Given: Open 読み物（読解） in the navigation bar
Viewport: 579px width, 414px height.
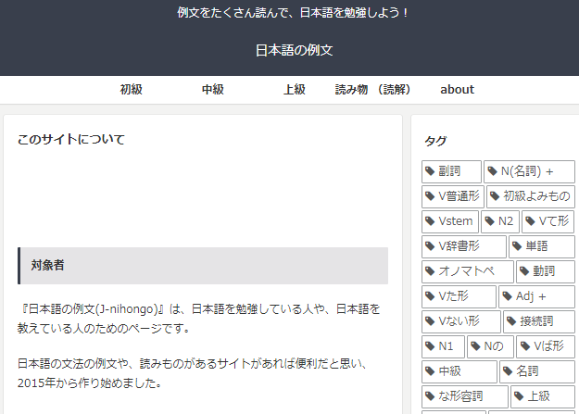Looking at the screenshot, I should point(373,90).
